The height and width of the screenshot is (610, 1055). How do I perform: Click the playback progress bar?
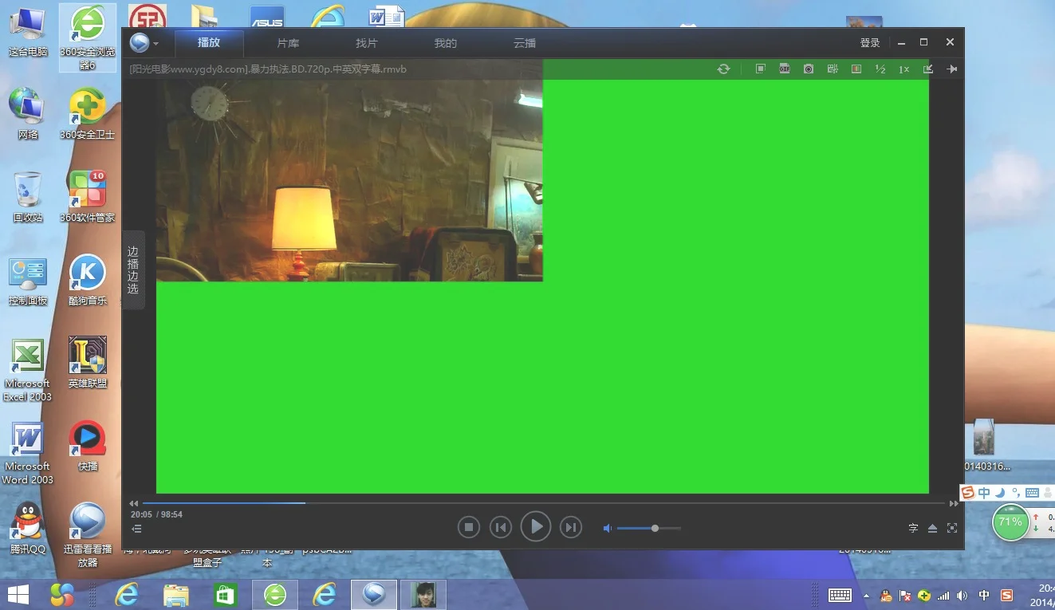coord(545,503)
